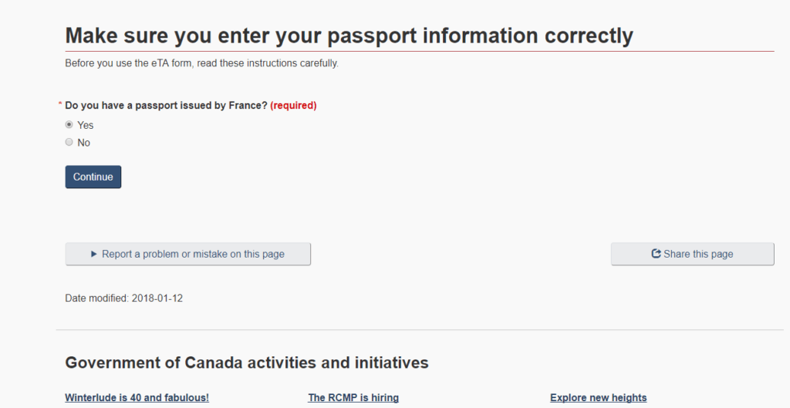Open the "Winterlude is 40 and fabulous!" link
The width and height of the screenshot is (790, 408).
[137, 397]
